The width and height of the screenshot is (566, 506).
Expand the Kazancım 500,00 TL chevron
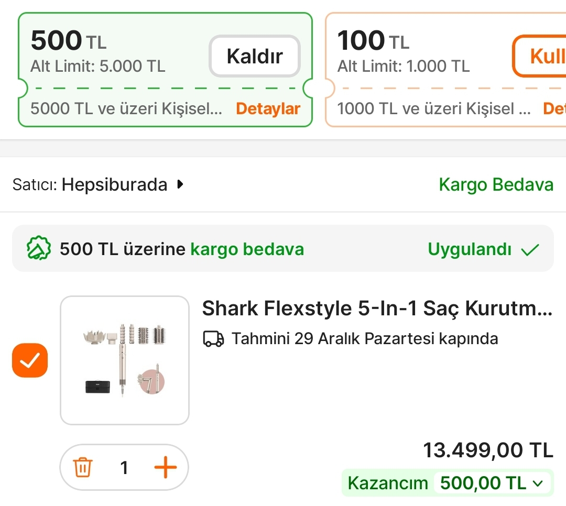tap(537, 483)
